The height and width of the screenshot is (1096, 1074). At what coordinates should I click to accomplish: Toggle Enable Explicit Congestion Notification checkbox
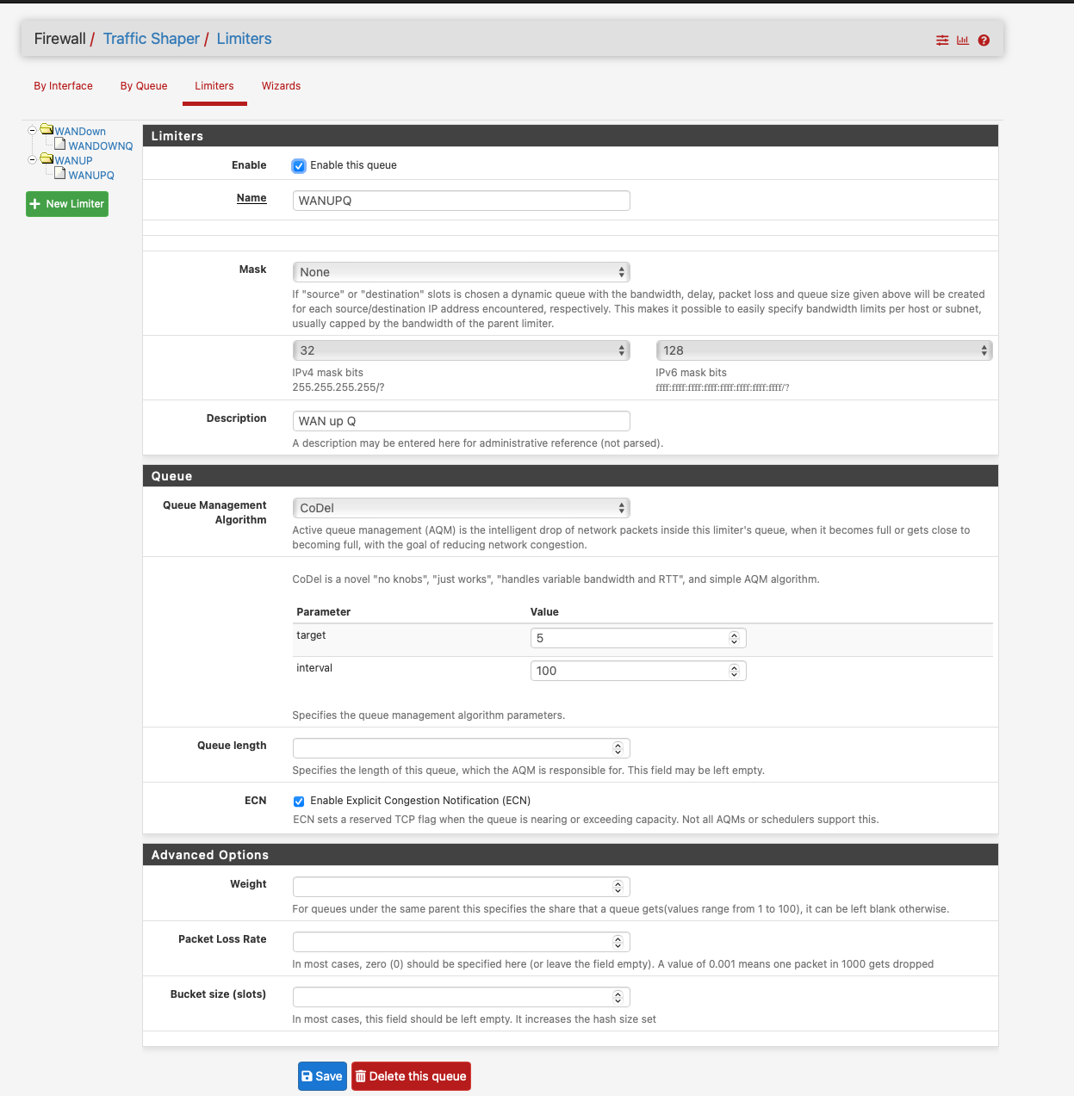tap(299, 802)
